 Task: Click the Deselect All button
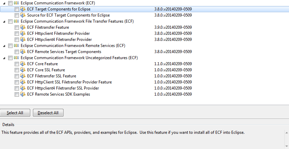[48, 113]
